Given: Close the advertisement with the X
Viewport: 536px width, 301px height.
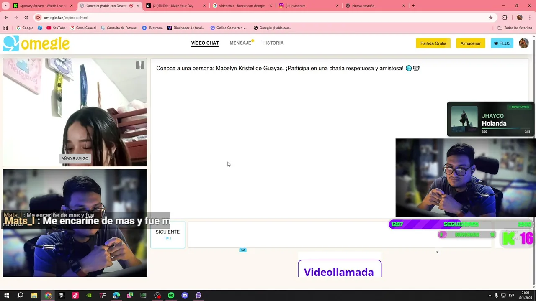Looking at the screenshot, I should [437, 252].
